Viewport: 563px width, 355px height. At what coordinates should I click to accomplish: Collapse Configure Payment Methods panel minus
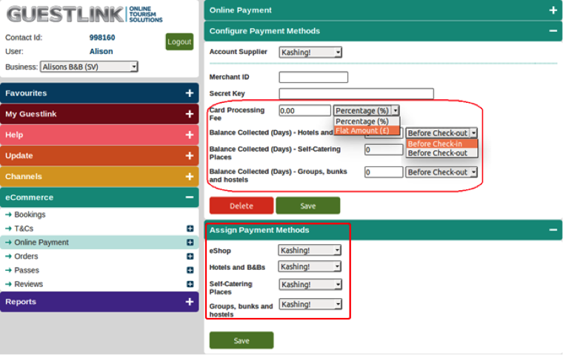[553, 31]
